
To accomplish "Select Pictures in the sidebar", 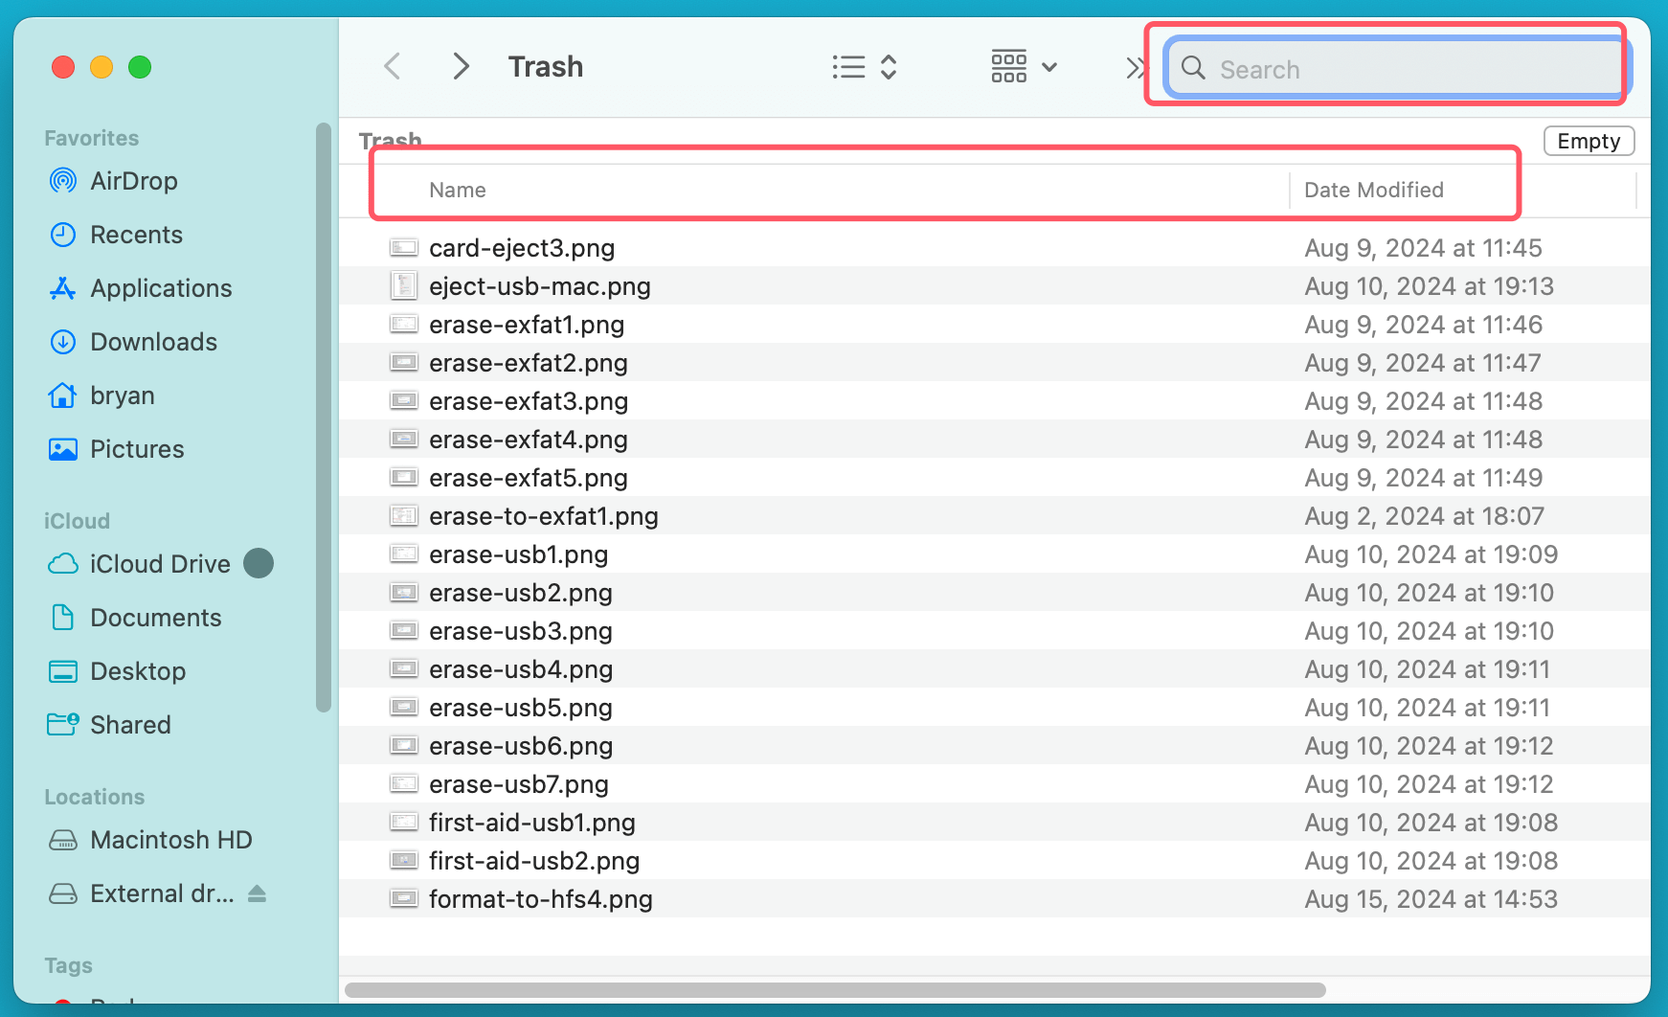I will (137, 449).
